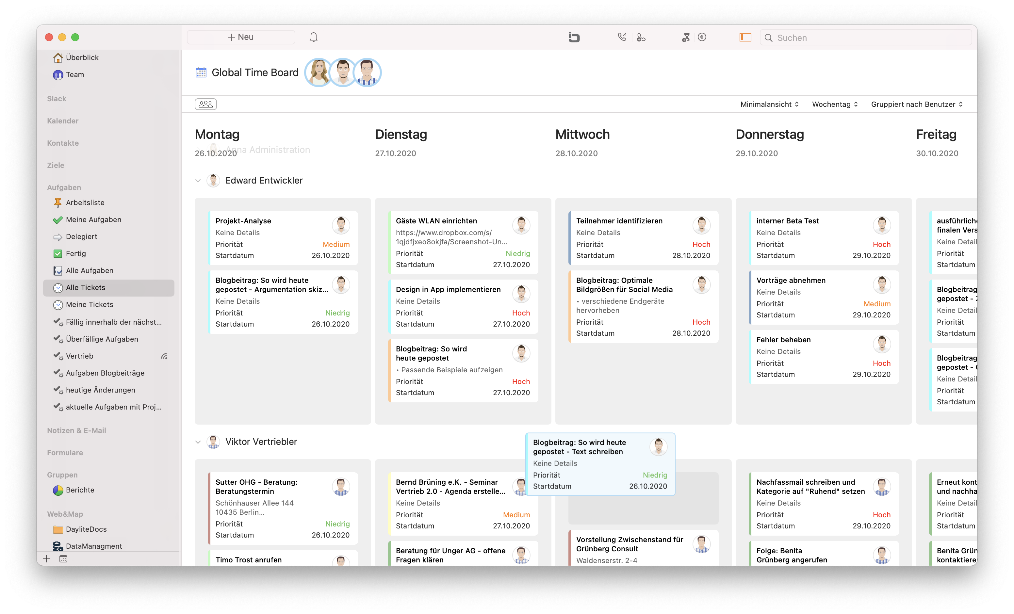Screen dimensions: 1014x614
Task: Collapse the Edward Entwickler group
Action: (198, 181)
